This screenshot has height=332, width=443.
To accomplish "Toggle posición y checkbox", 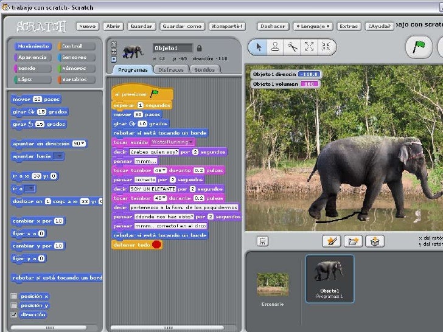I will 13,305.
